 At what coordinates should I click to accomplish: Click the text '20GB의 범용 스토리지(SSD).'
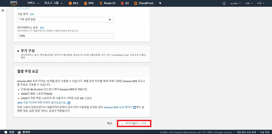37,94
